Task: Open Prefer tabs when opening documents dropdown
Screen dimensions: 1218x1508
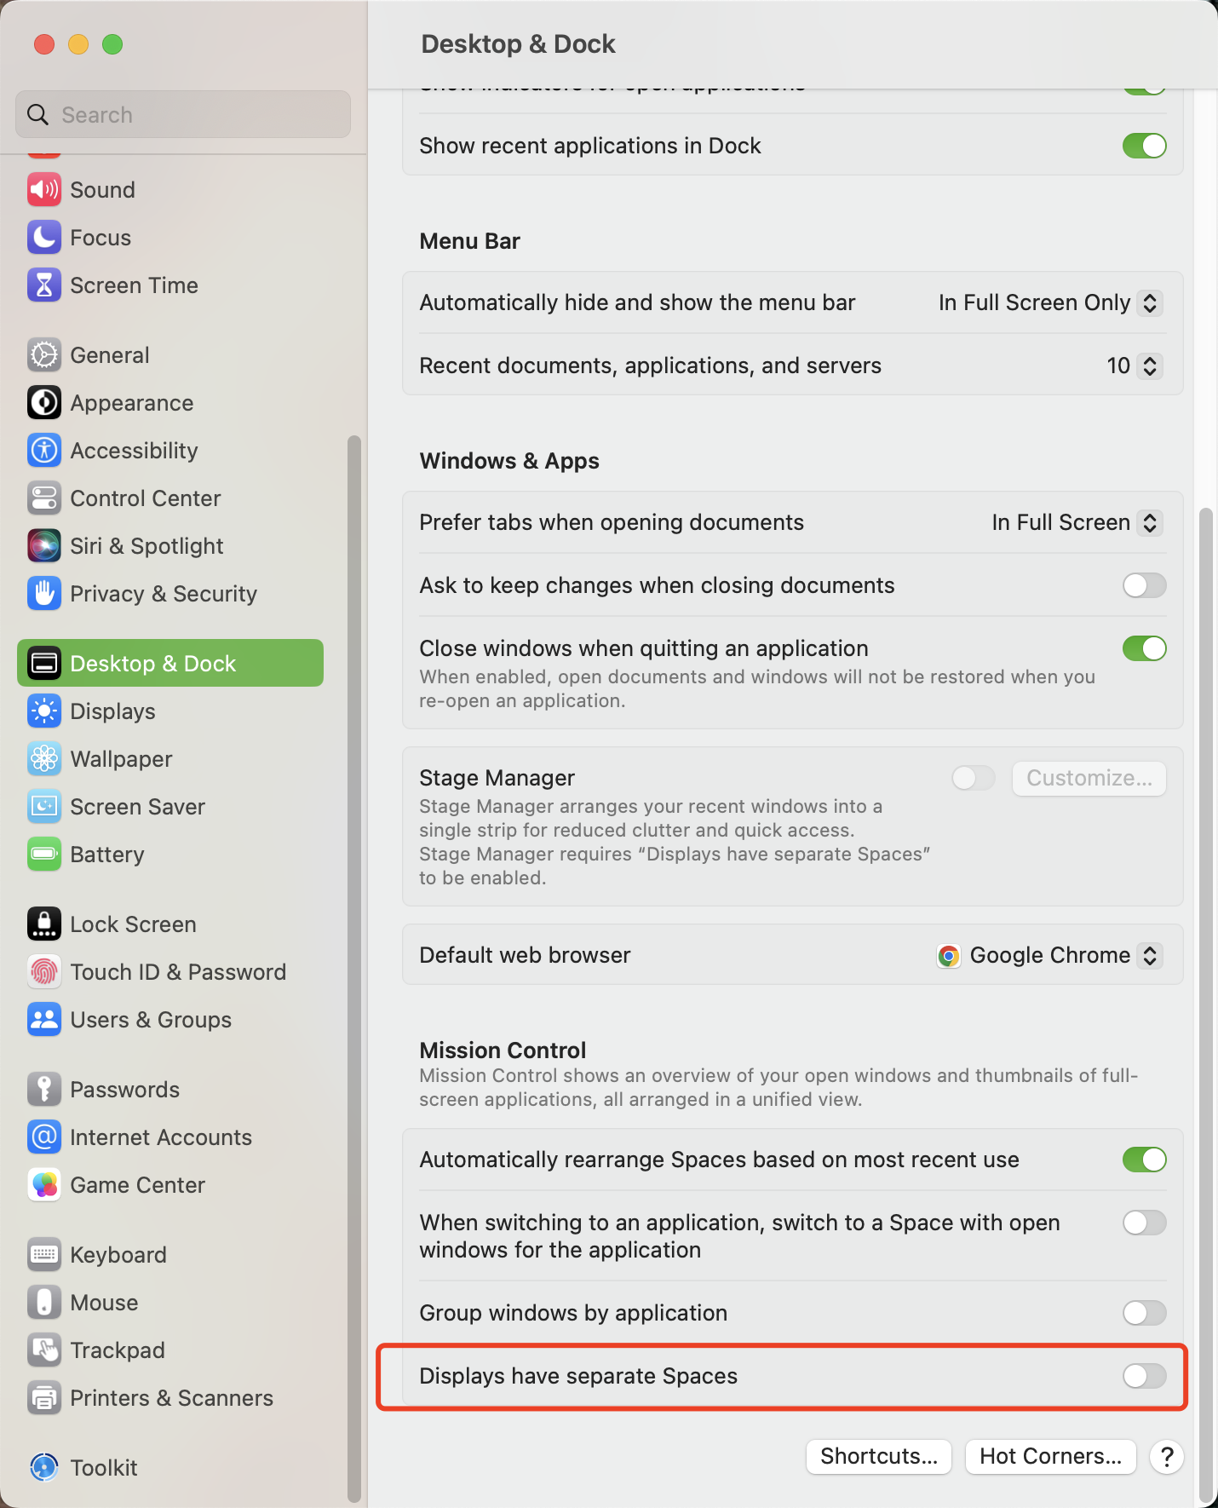Action: [1077, 522]
